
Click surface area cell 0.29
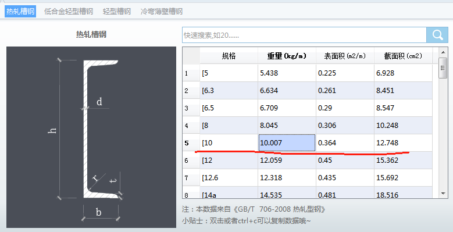click(x=345, y=108)
